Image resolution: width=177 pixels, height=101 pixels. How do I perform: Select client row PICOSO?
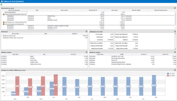(x=44, y=58)
